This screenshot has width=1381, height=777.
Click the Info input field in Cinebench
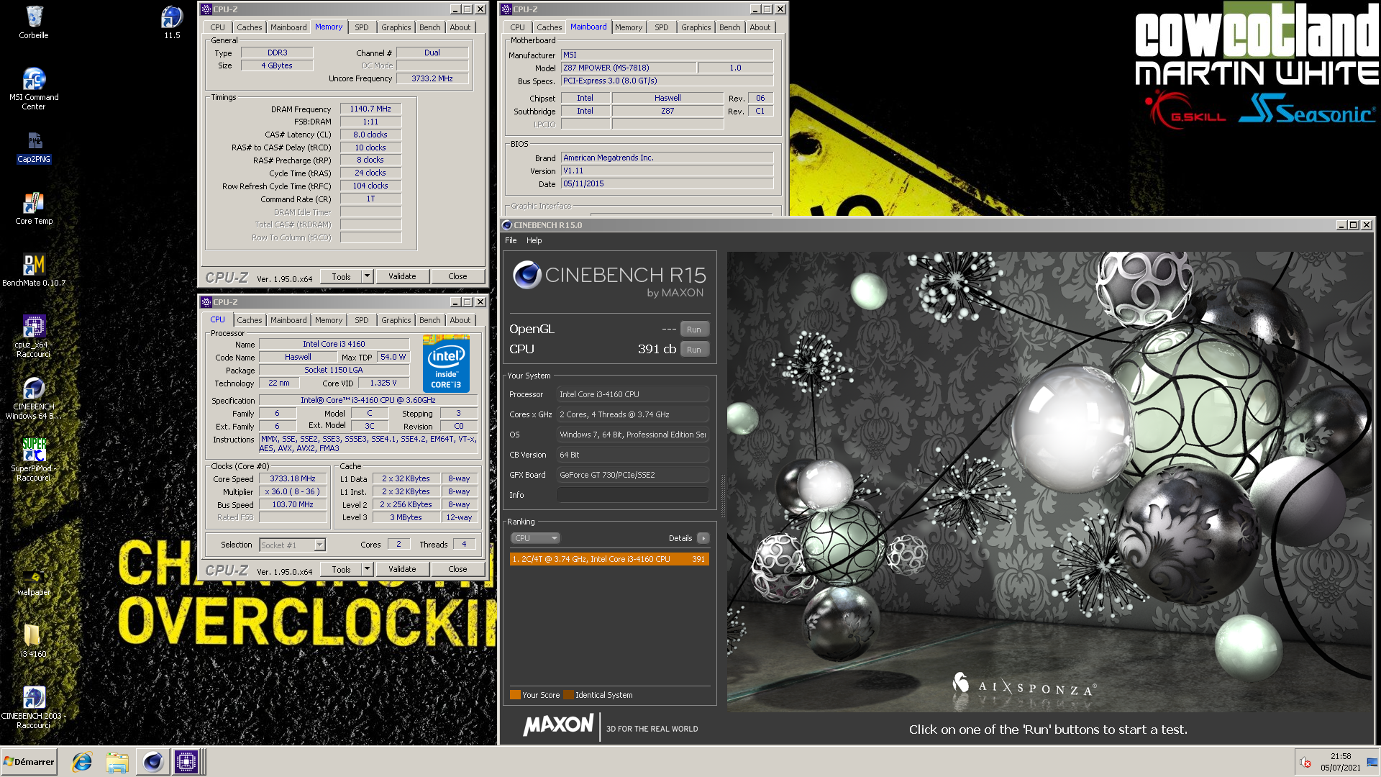click(633, 495)
